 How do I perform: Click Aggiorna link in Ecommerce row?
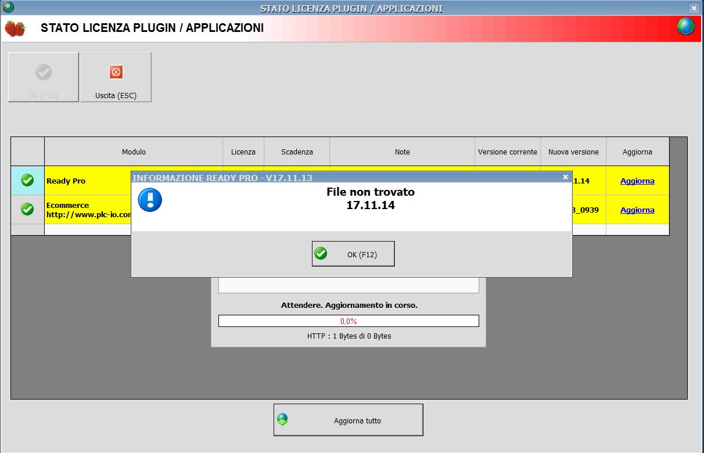coord(637,210)
